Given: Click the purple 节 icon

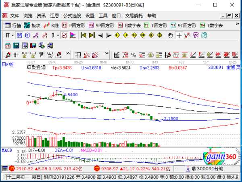Looking at the screenshot, I should coord(196,35).
